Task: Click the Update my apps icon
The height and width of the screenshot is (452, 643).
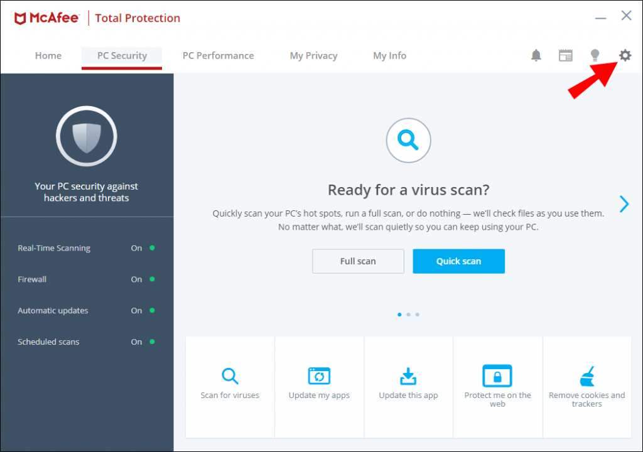Action: click(319, 375)
